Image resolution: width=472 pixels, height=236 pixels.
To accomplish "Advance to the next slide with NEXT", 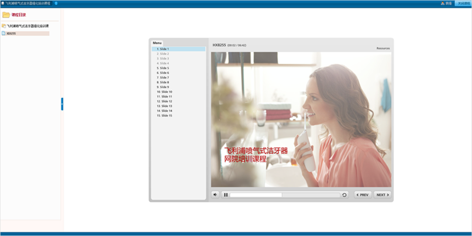I will tap(382, 195).
